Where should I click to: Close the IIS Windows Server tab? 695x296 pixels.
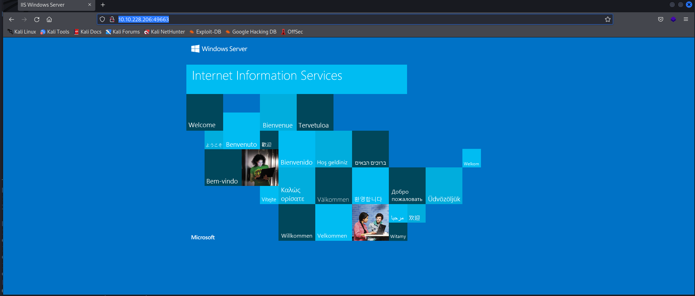click(x=90, y=5)
